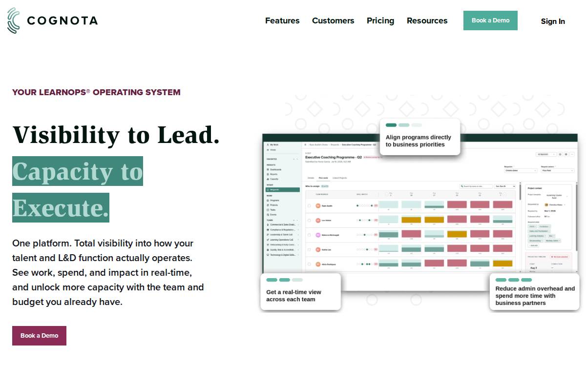Click the Projects icon in sidebar
The height and width of the screenshot is (366, 586).
pos(268,205)
